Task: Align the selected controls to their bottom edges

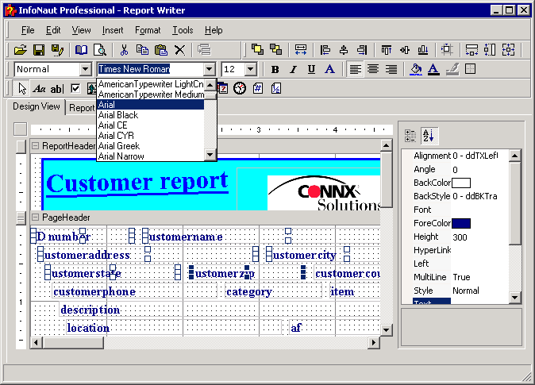Action: (x=423, y=50)
